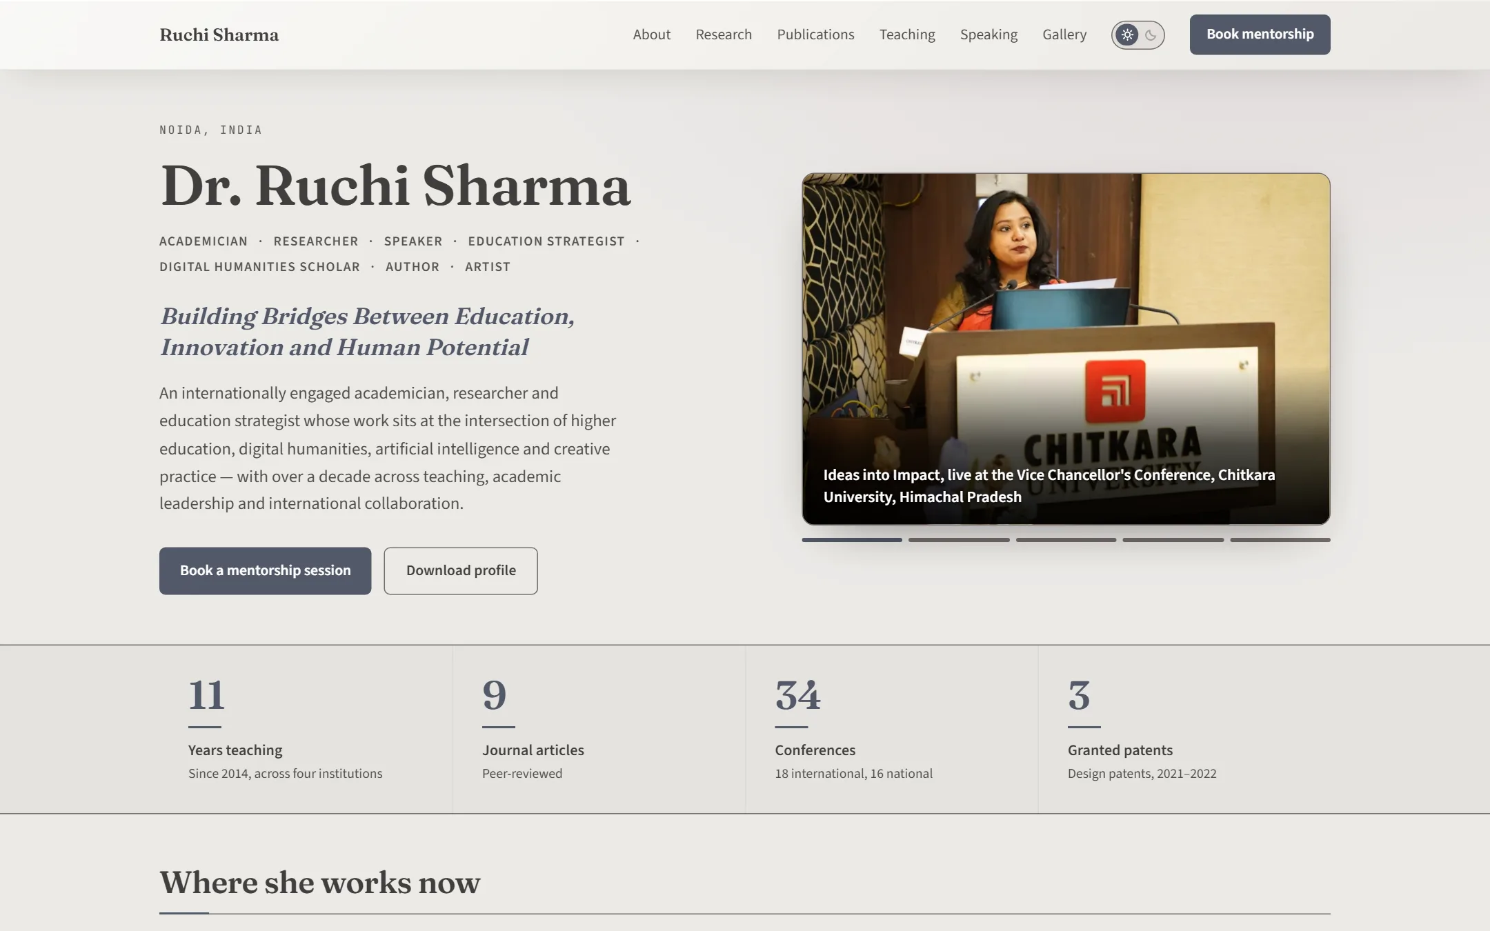The height and width of the screenshot is (931, 1490).
Task: Click the Ruchi Sharma site logo
Action: (219, 34)
